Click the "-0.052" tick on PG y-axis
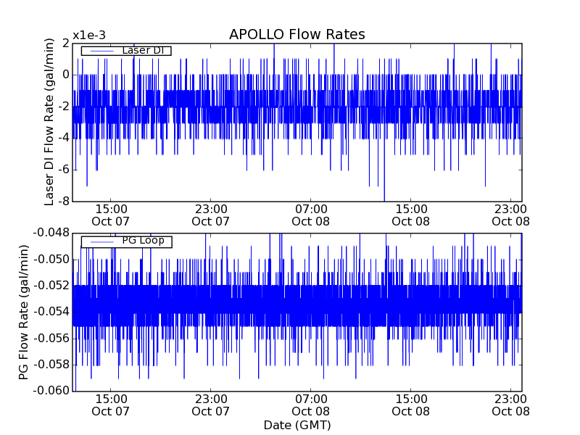This screenshot has height=435, width=580. point(51,286)
